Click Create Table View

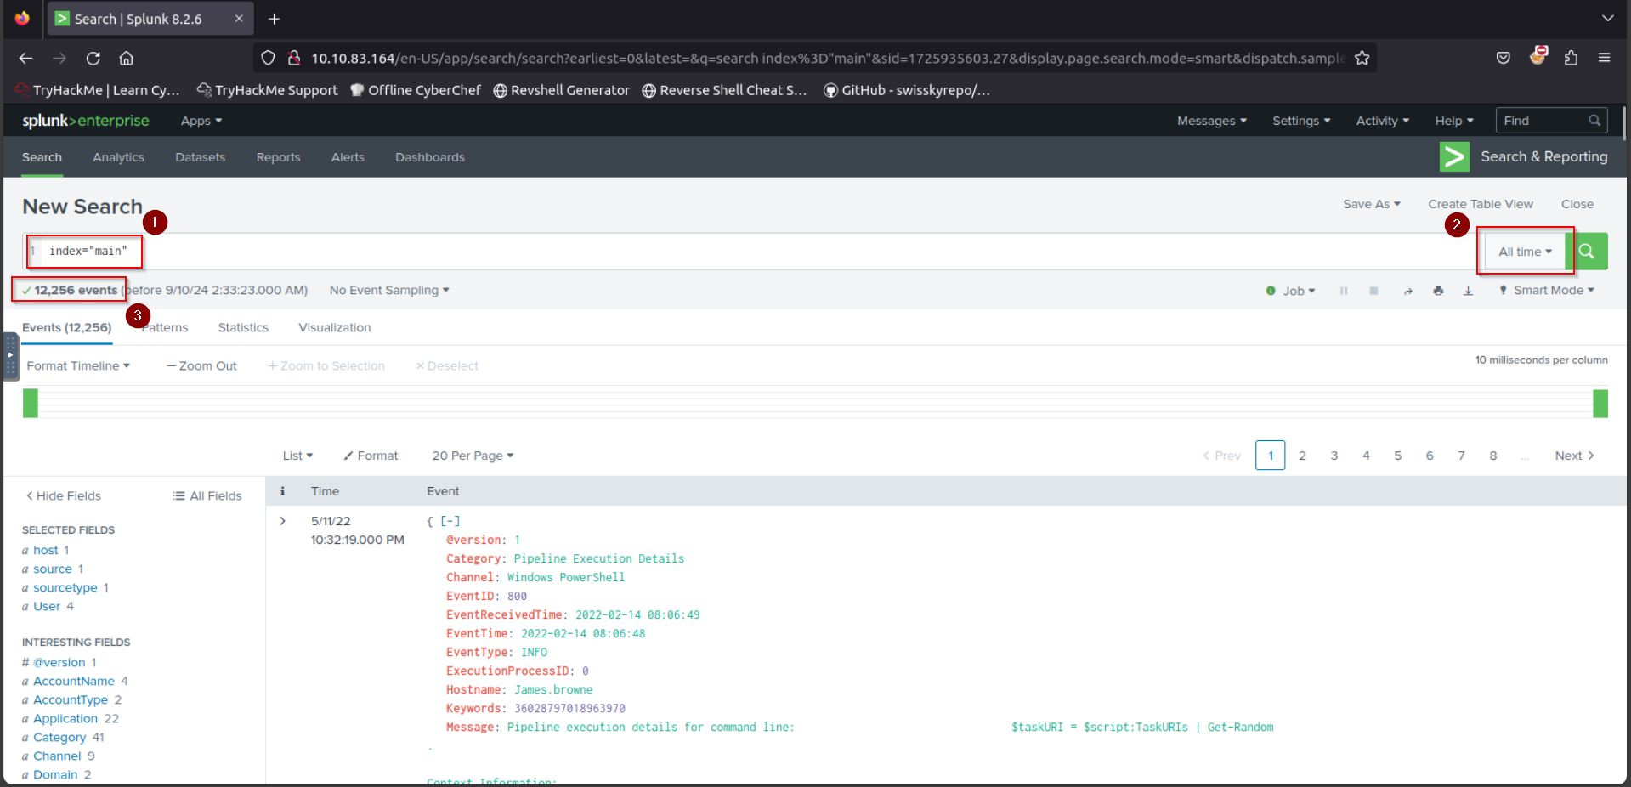pos(1481,204)
